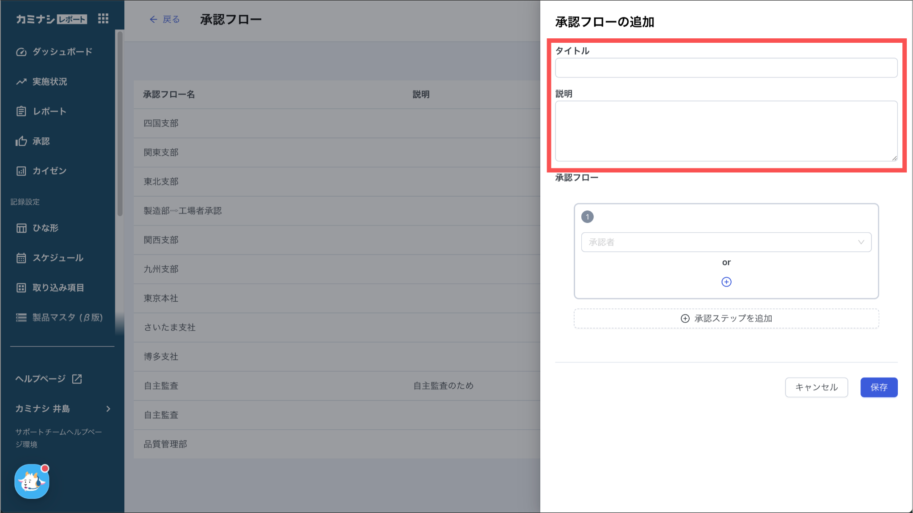Click the 戻る back link
Image resolution: width=913 pixels, height=513 pixels.
coord(165,19)
